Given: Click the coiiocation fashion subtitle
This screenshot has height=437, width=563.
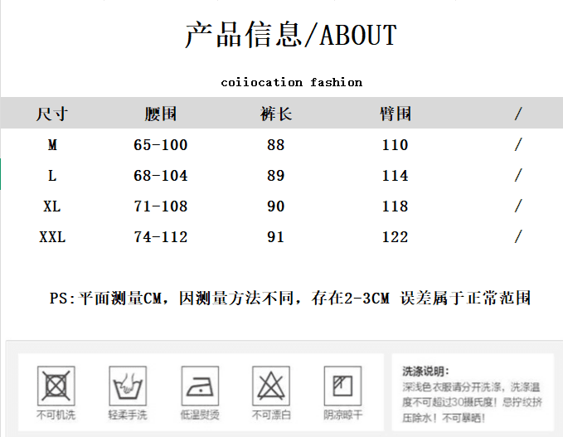Looking at the screenshot, I should pyautogui.click(x=292, y=82).
